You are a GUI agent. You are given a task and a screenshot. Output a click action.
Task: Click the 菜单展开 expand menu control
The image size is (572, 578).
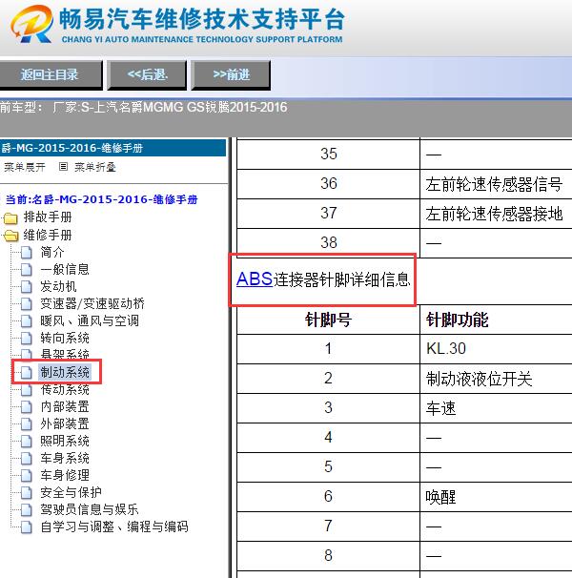(x=25, y=167)
